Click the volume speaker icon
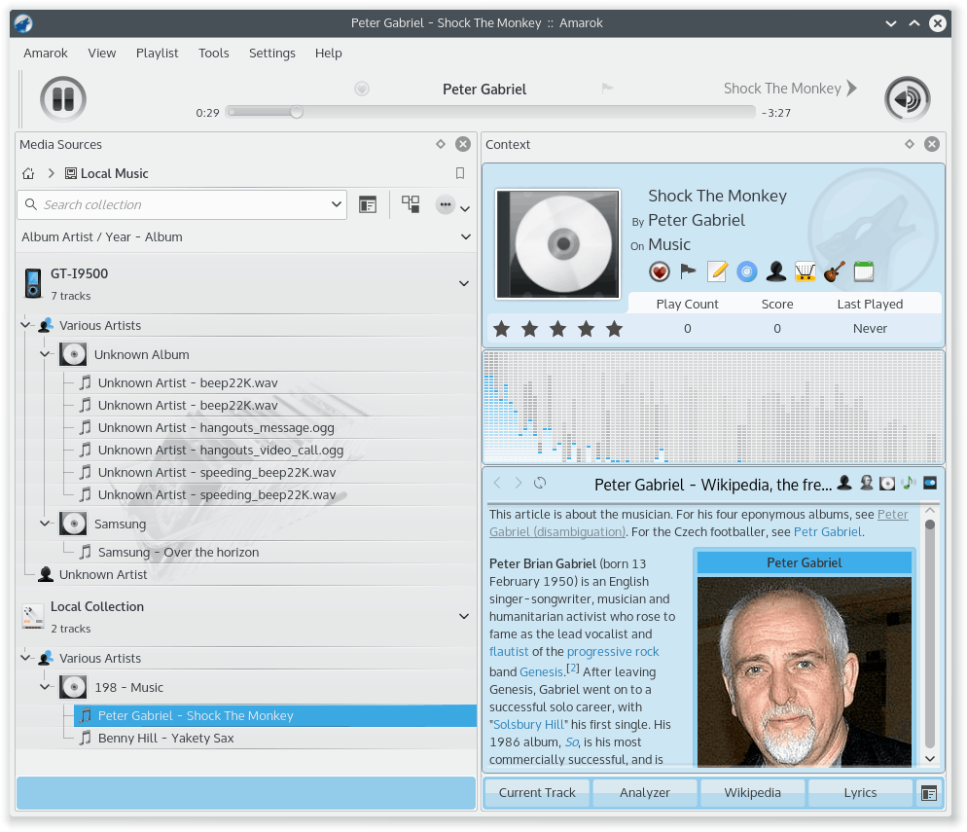 (x=908, y=98)
